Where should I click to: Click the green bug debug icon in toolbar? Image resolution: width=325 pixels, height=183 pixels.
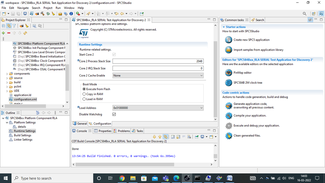(48, 14)
